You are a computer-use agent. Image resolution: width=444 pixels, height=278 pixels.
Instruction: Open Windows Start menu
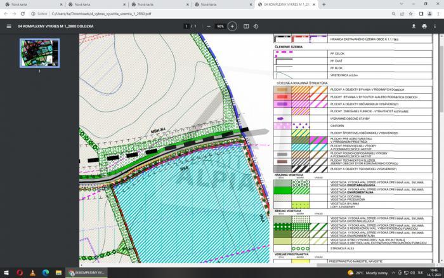pos(6,273)
